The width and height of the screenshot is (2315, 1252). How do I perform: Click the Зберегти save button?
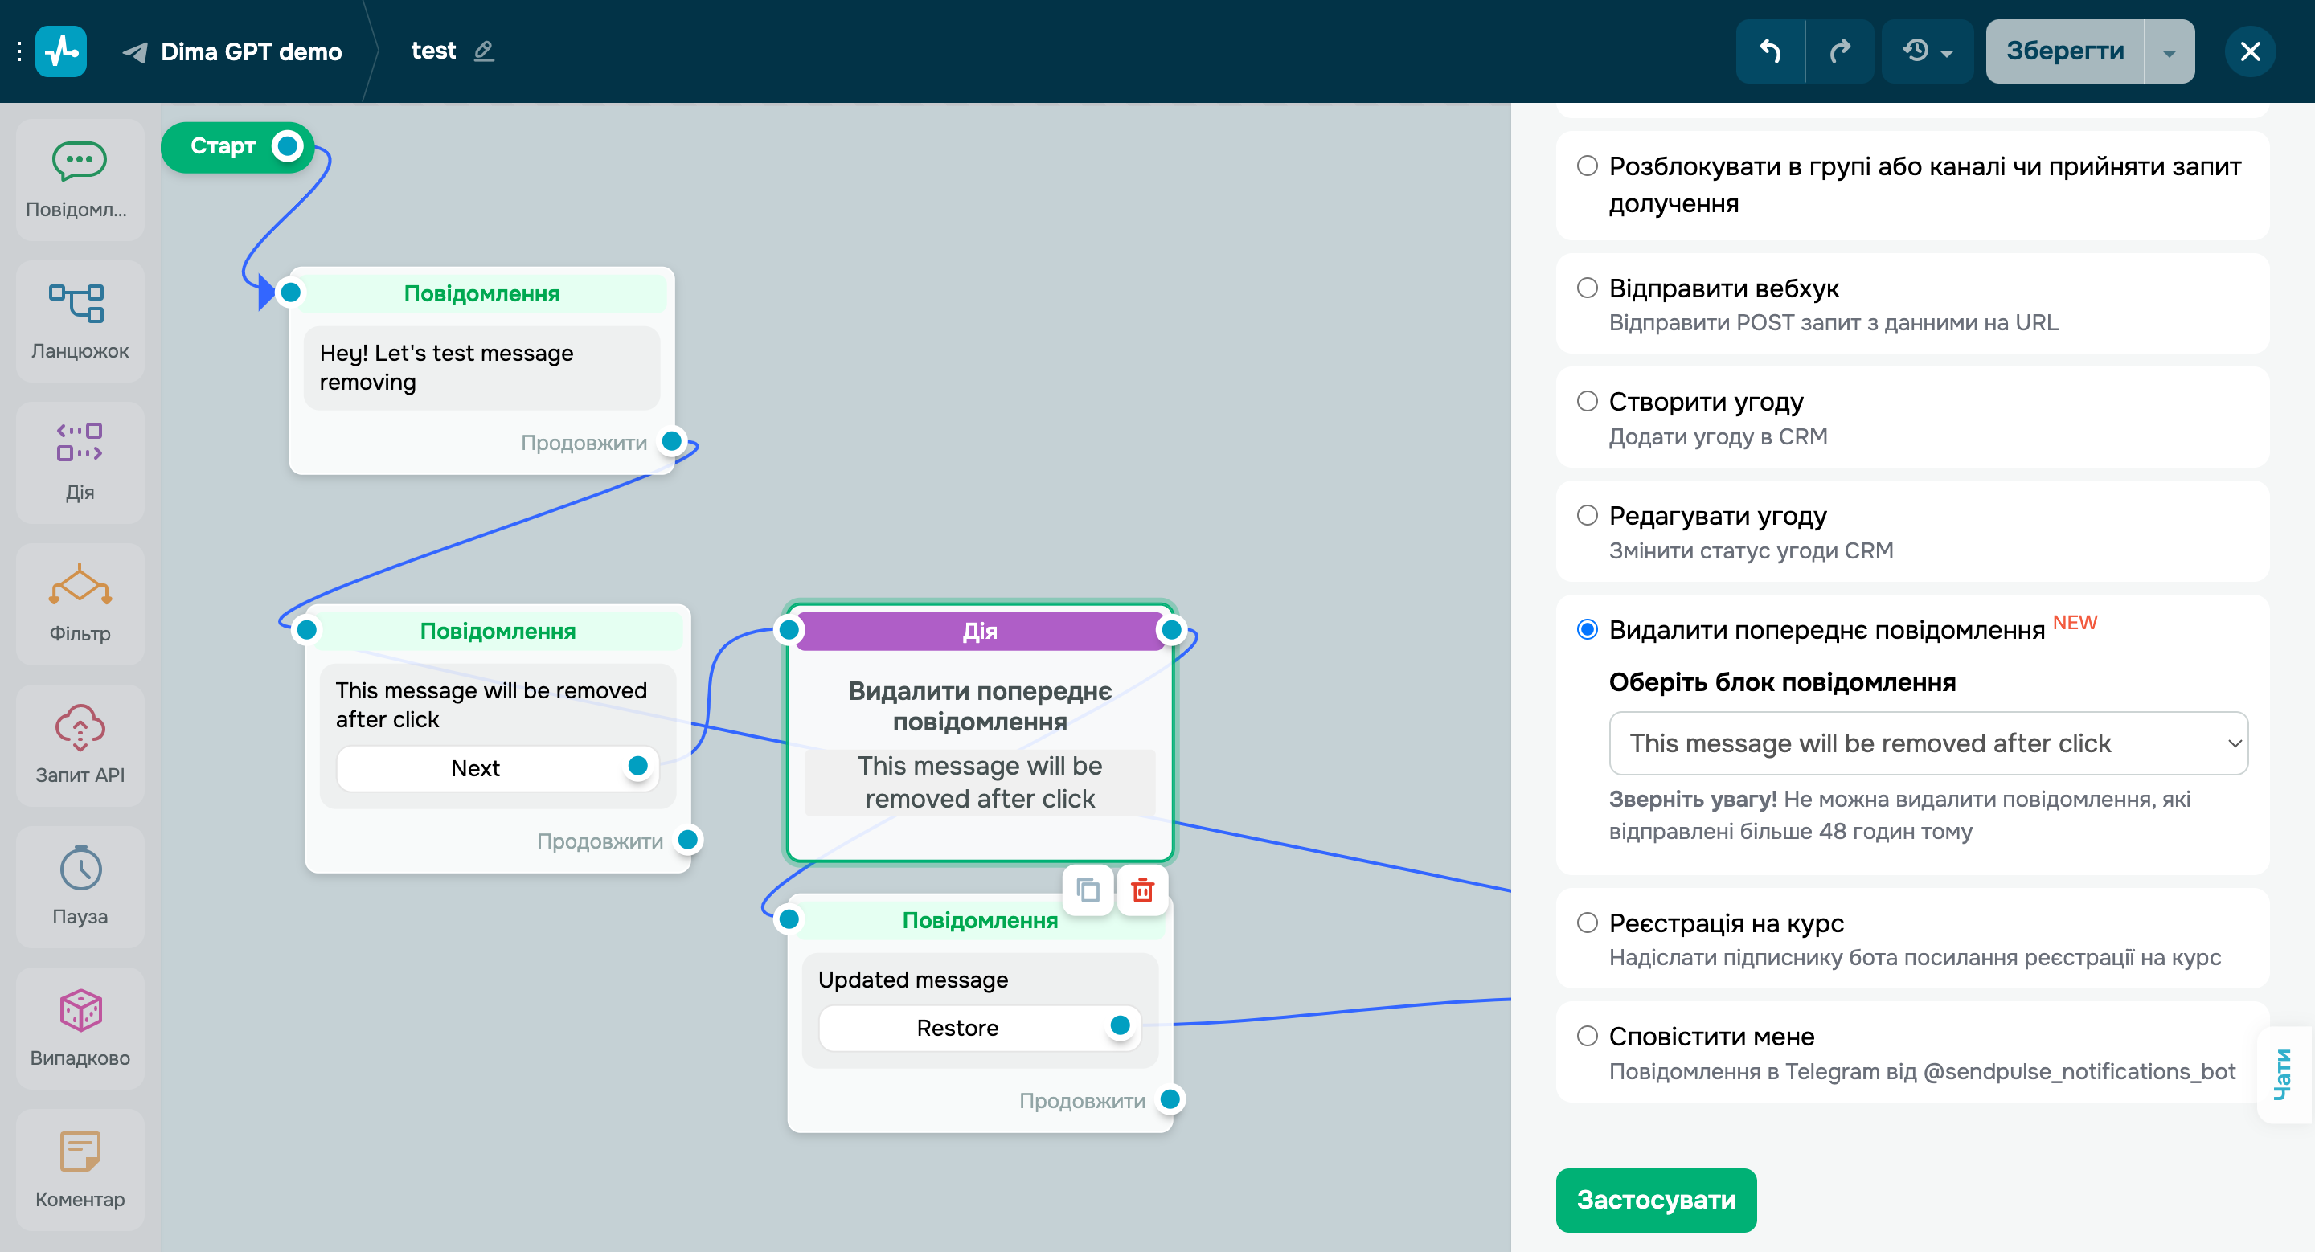coord(2064,51)
